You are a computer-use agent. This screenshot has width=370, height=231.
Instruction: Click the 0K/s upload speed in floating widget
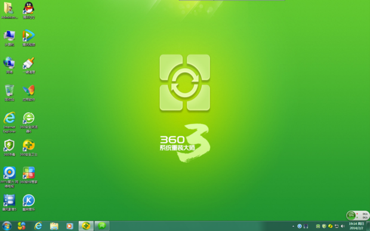pyautogui.click(x=365, y=214)
